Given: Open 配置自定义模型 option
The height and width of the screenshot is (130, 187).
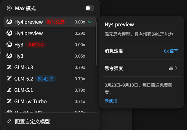Looking at the screenshot, I should pos(50,121).
